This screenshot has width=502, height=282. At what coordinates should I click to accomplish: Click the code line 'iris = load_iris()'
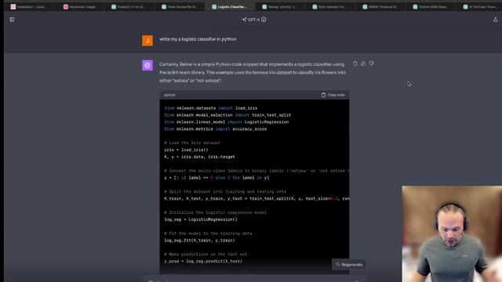[187, 150]
